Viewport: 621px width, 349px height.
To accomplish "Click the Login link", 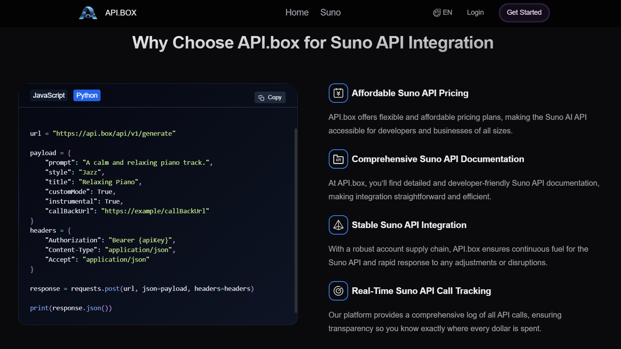I will [x=475, y=13].
